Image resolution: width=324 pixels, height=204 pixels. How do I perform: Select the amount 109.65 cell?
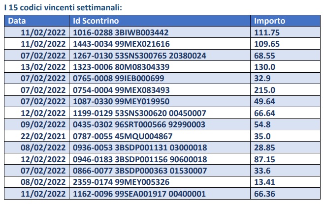pyautogui.click(x=266, y=44)
